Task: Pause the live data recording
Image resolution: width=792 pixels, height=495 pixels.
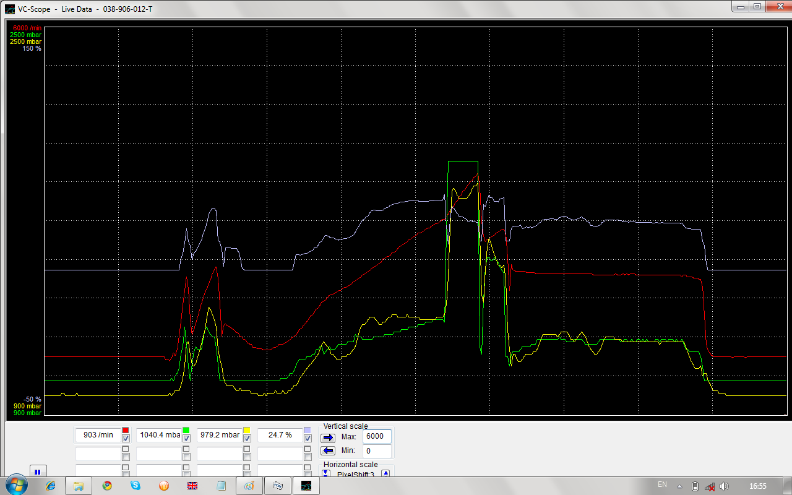Action: coord(37,472)
